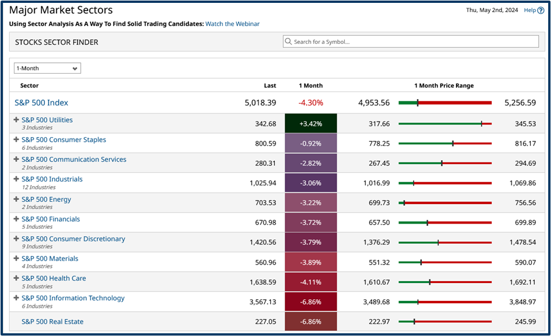
Task: Click the magnifying glass search icon
Action: [x=288, y=41]
